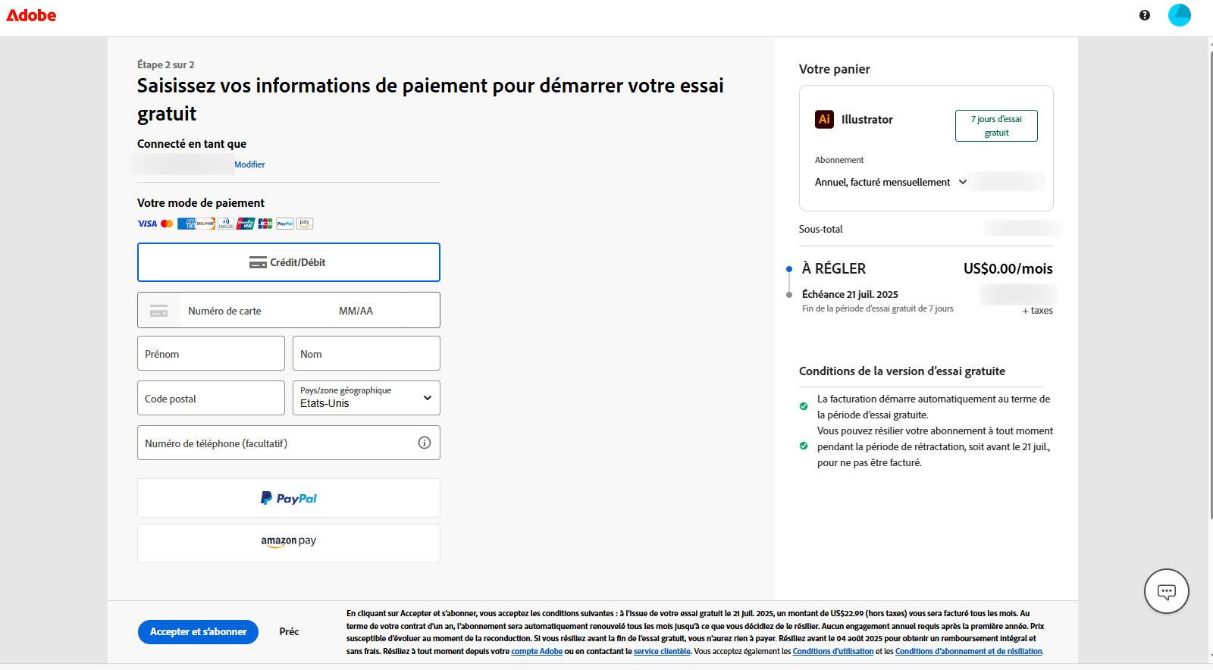Select Crédit/Débit payment method
Image resolution: width=1213 pixels, height=670 pixels.
(289, 262)
